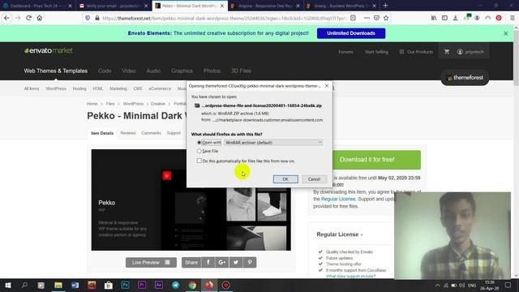Image resolution: width=519 pixels, height=292 pixels.
Task: Open File Explorer from taskbar
Action: (x=58, y=285)
